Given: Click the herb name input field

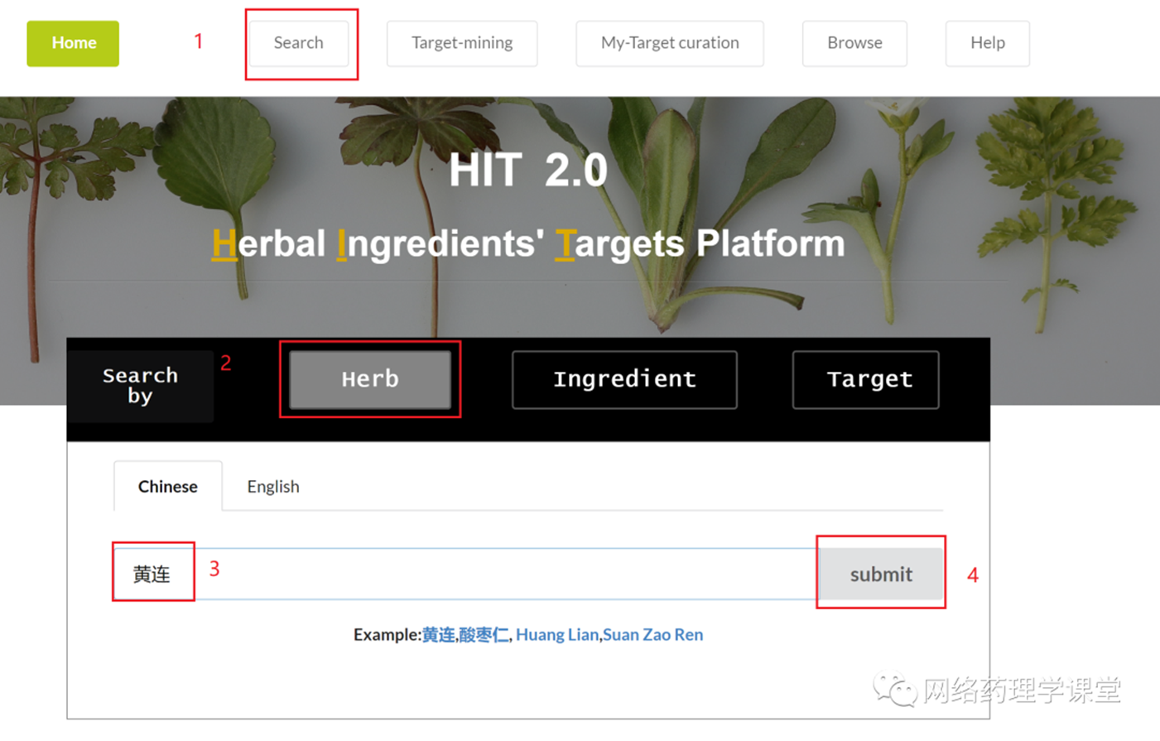Looking at the screenshot, I should pos(465,574).
